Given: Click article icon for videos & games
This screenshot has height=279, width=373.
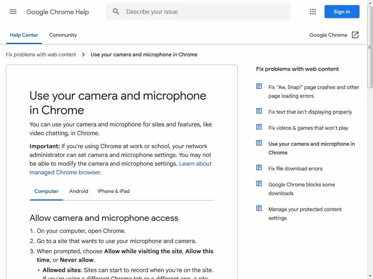Looking at the screenshot, I should point(259,127).
